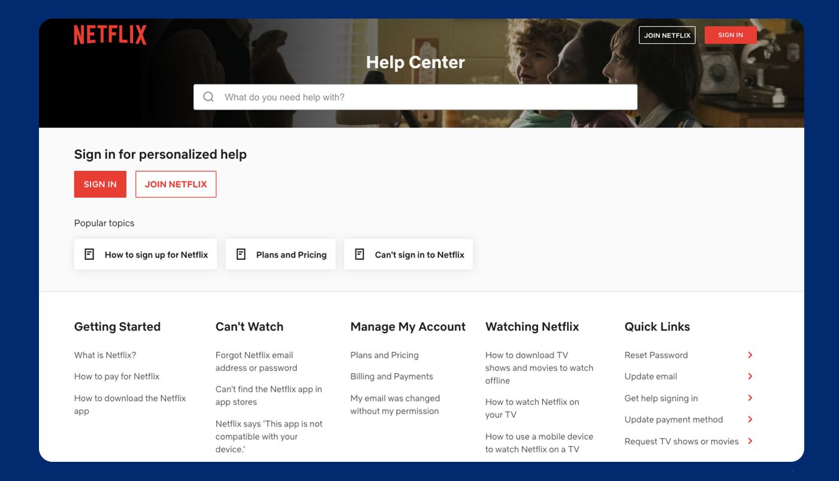Click the header JOIN NETFLIX button
Image resolution: width=839 pixels, height=481 pixels.
(x=667, y=35)
